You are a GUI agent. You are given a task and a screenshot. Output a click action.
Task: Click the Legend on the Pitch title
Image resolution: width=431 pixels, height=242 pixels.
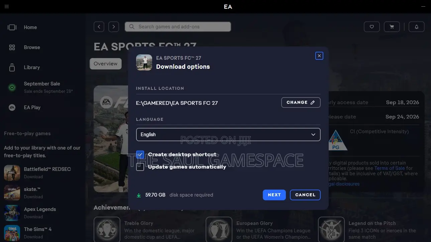(372, 223)
